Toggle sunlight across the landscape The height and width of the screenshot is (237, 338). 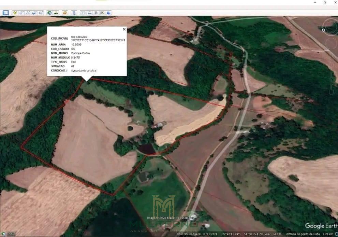coord(56,13)
